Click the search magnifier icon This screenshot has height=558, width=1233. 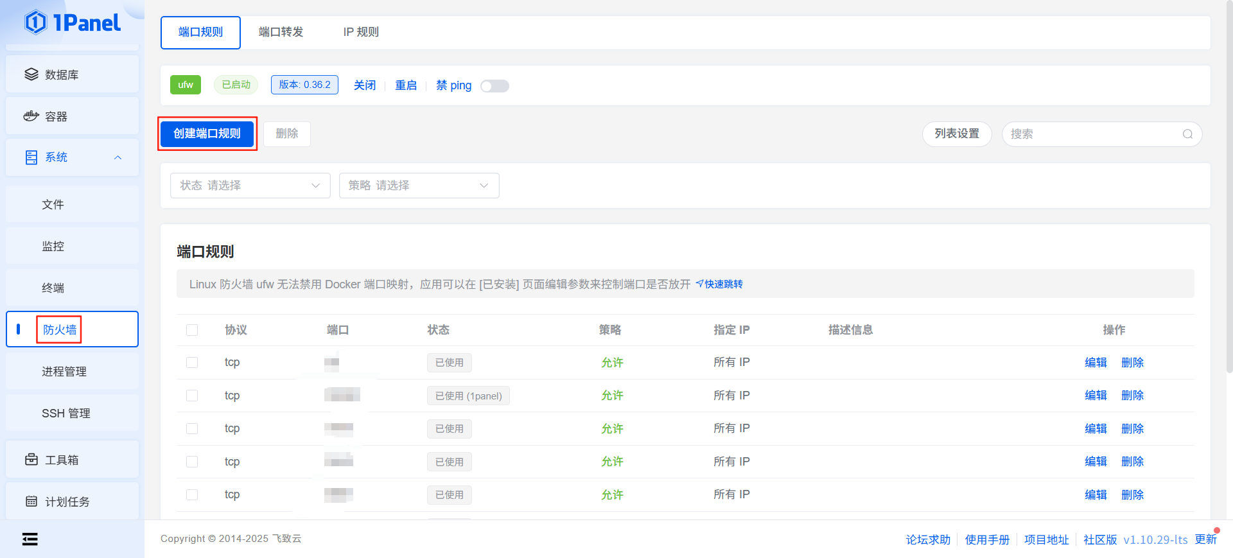click(1187, 134)
